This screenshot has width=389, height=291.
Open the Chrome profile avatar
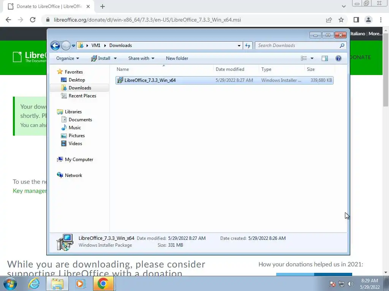(368, 20)
